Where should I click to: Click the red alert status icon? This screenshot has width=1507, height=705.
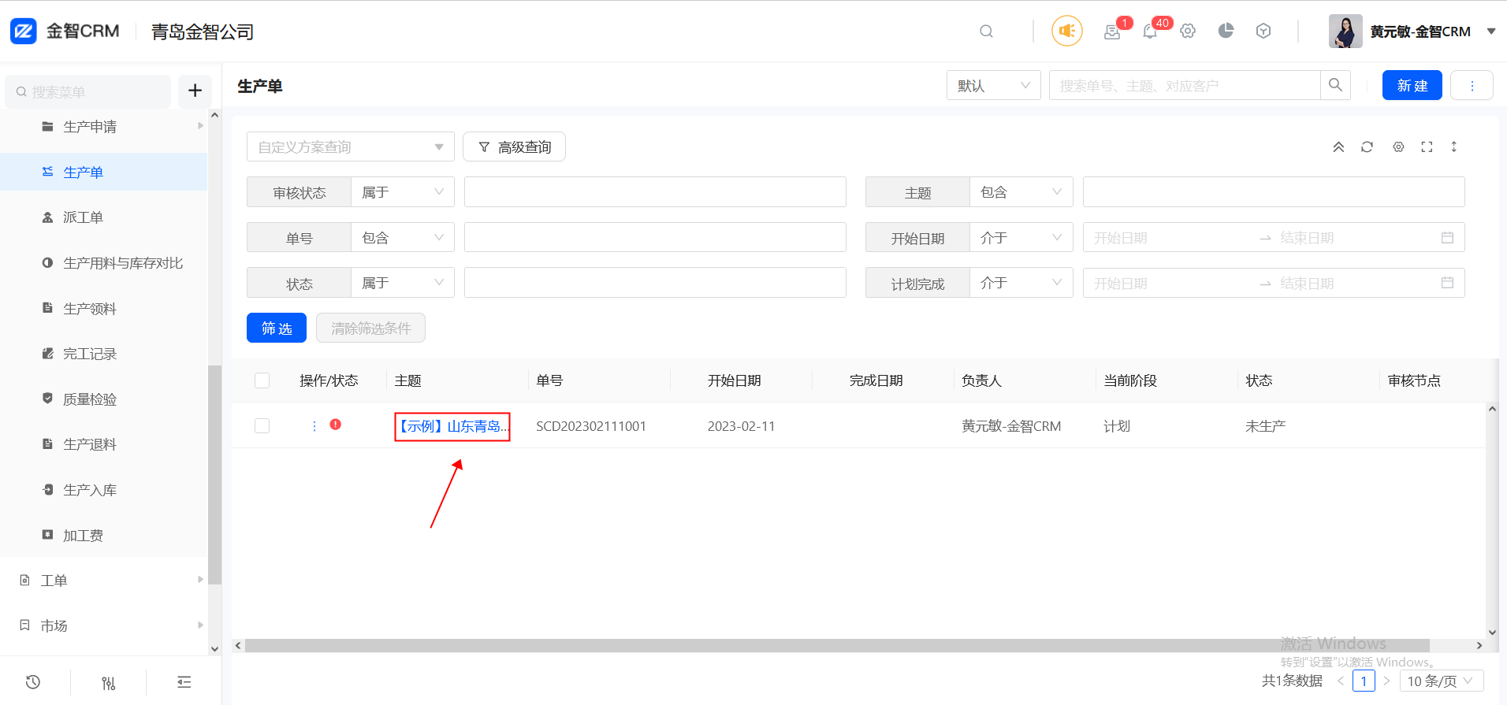(x=336, y=425)
